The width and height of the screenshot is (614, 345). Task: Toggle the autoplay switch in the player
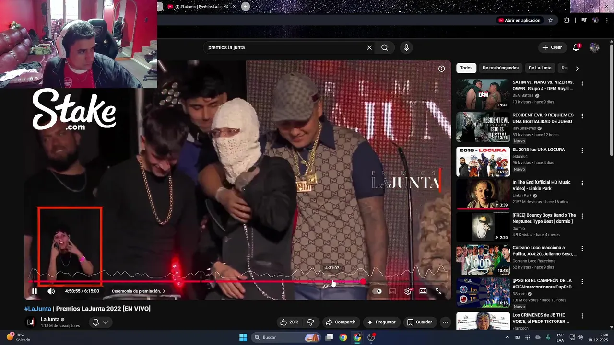click(378, 291)
